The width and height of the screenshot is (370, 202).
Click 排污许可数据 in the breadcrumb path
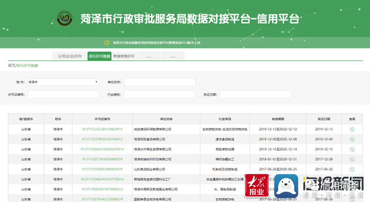click(x=27, y=66)
